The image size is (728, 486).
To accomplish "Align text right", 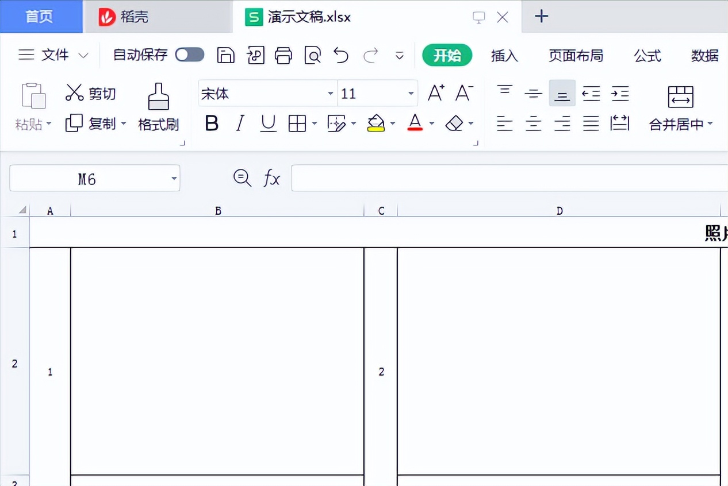I will (x=562, y=123).
